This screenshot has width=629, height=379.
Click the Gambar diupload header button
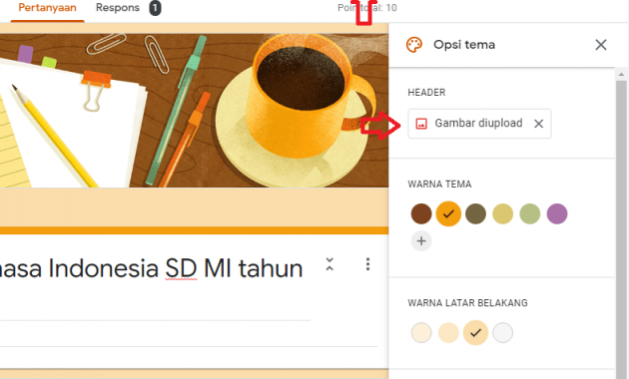[479, 124]
